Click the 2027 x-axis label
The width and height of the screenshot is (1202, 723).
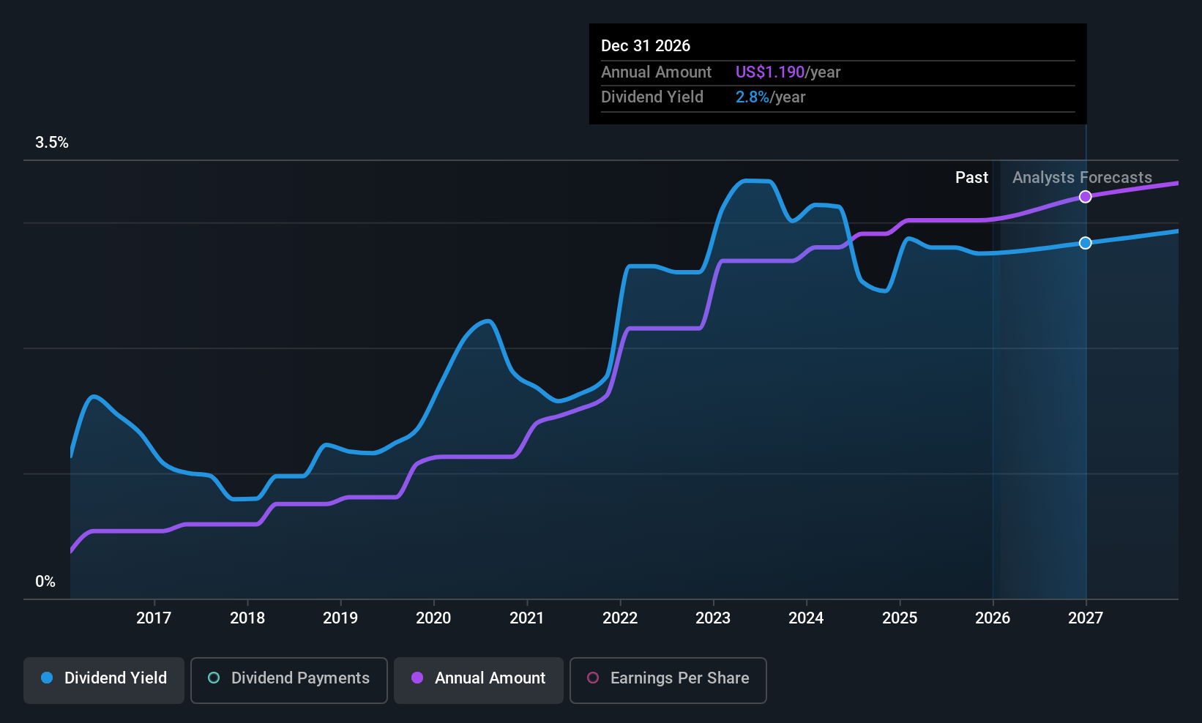pos(1086,618)
